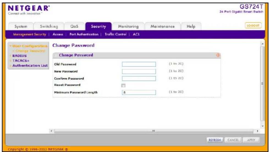
Task: Open the Switching tab
Action: click(x=49, y=27)
